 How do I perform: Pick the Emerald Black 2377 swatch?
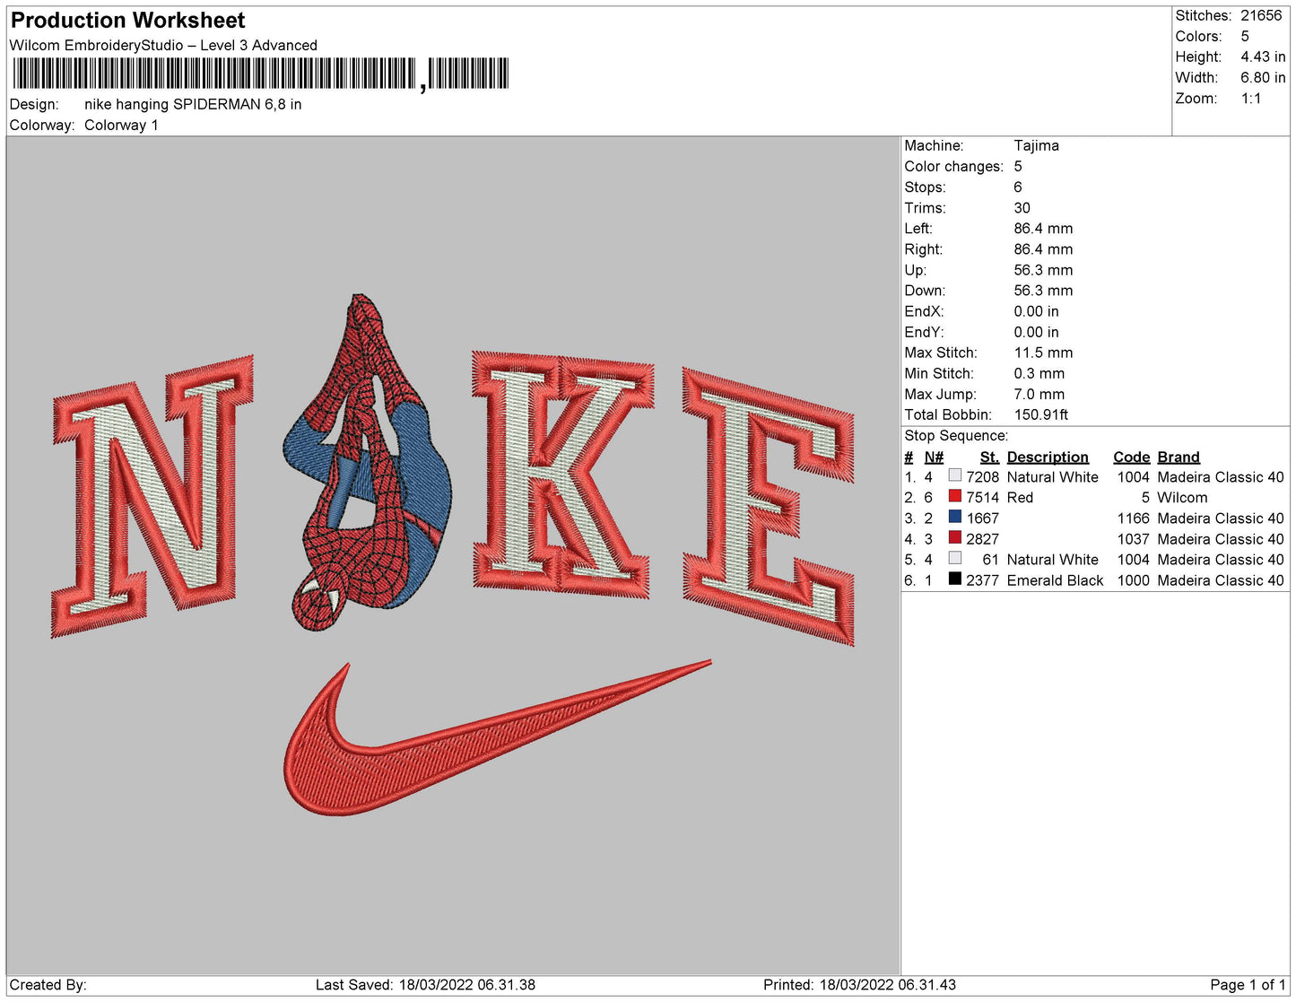pyautogui.click(x=954, y=579)
